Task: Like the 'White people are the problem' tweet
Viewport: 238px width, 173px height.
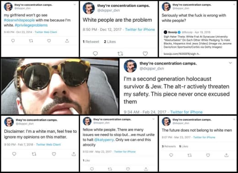Action: 145,54
